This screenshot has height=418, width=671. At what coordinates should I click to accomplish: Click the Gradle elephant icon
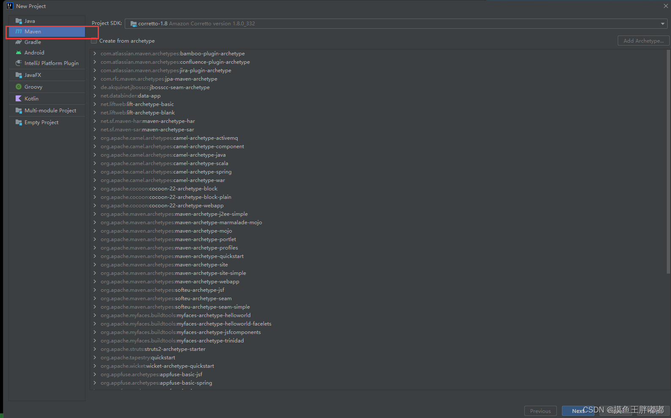point(19,42)
